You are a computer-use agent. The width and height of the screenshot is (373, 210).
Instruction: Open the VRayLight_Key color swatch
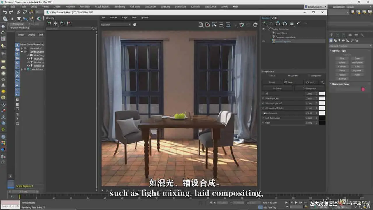[x=322, y=99]
